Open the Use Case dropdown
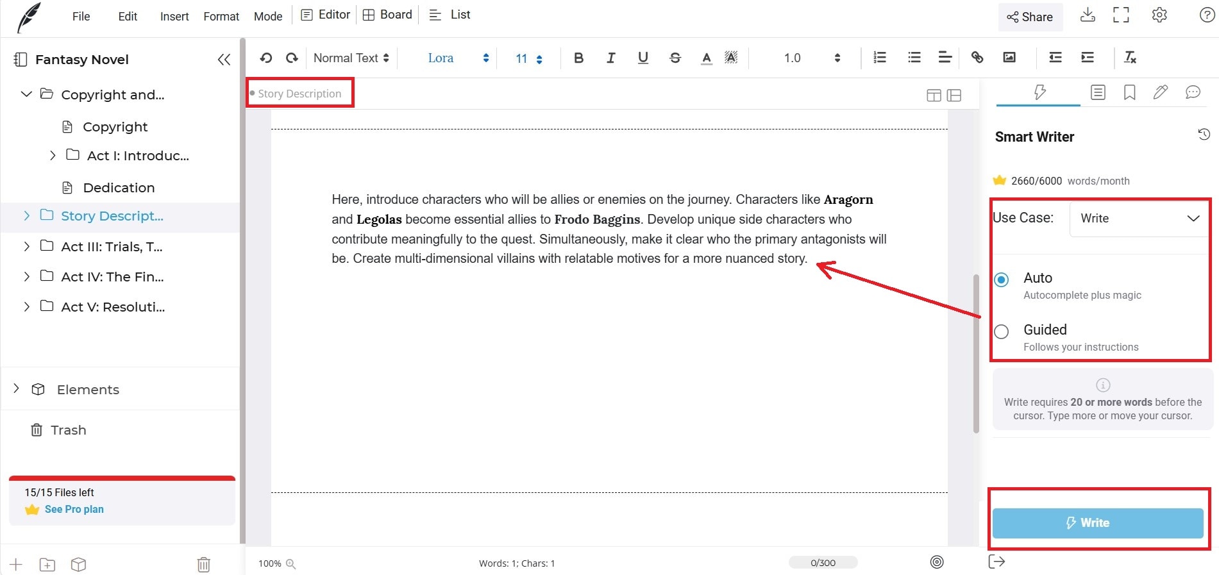 pos(1139,219)
